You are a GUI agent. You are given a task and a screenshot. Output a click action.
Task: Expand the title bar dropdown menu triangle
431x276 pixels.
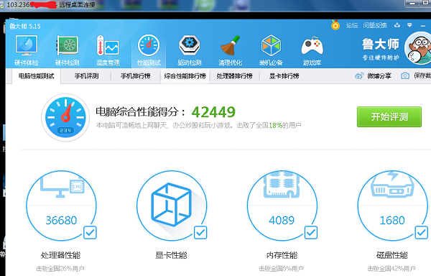pos(409,25)
